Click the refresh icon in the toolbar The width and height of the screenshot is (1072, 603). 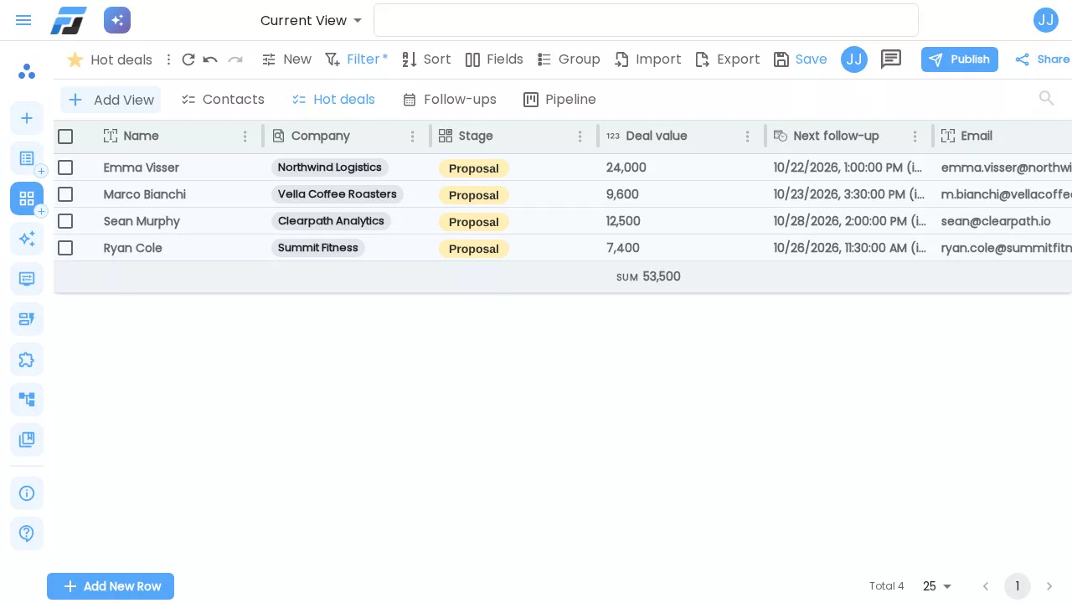(x=188, y=59)
